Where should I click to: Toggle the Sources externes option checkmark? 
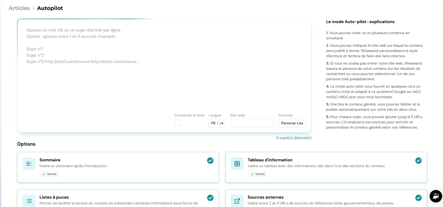(x=419, y=198)
